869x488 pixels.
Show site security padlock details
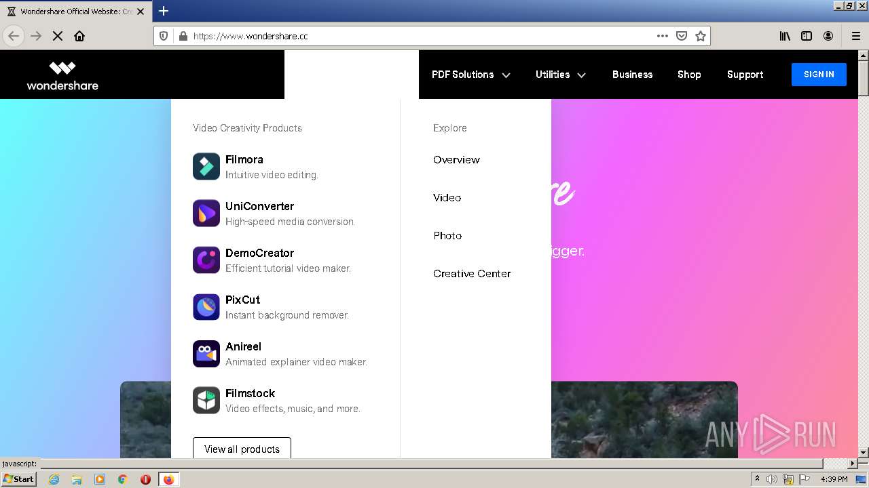click(x=182, y=36)
